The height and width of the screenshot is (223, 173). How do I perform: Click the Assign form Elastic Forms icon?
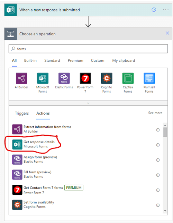pos(17,159)
